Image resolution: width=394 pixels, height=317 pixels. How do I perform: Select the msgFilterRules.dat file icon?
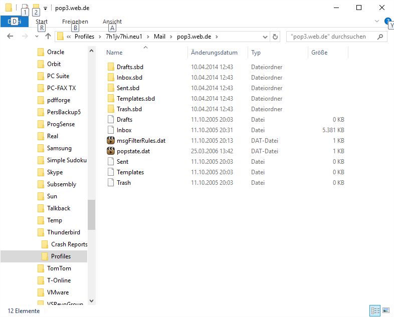pos(111,140)
